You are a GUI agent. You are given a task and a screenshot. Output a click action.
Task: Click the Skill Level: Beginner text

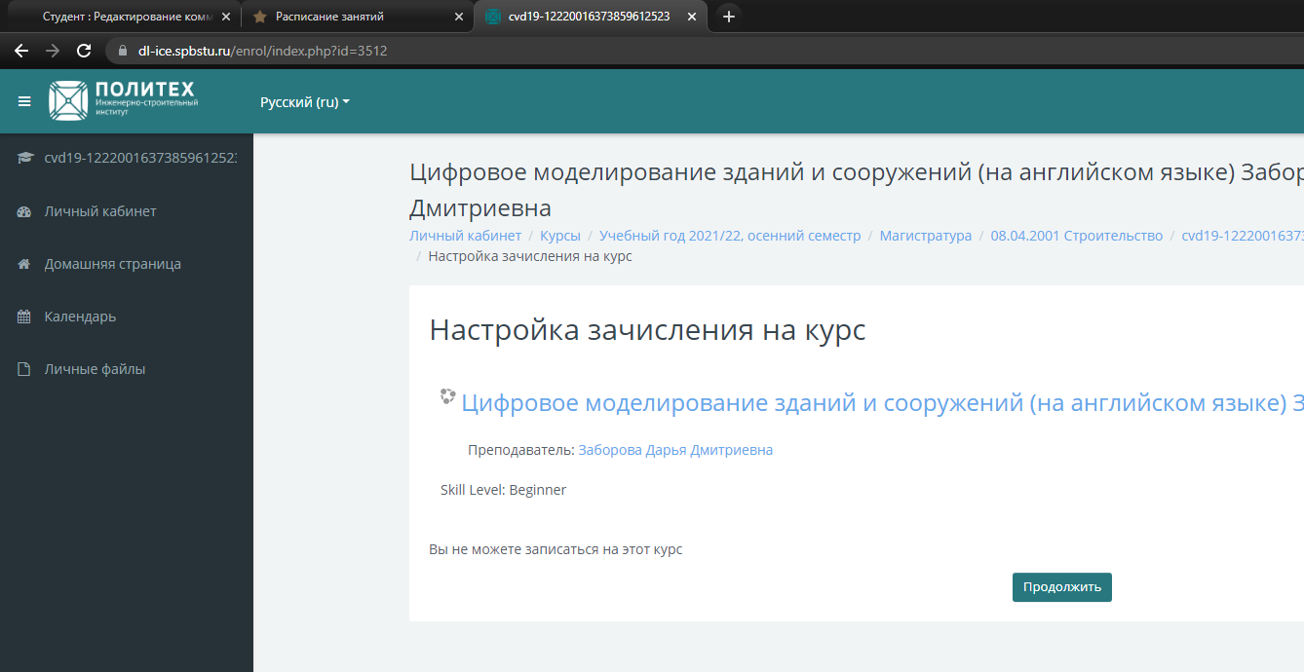[503, 490]
